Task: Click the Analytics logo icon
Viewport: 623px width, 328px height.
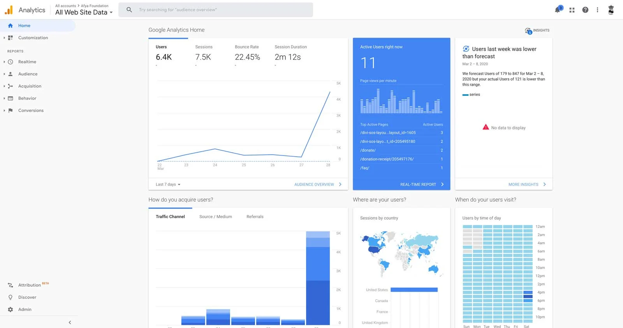Action: click(9, 10)
